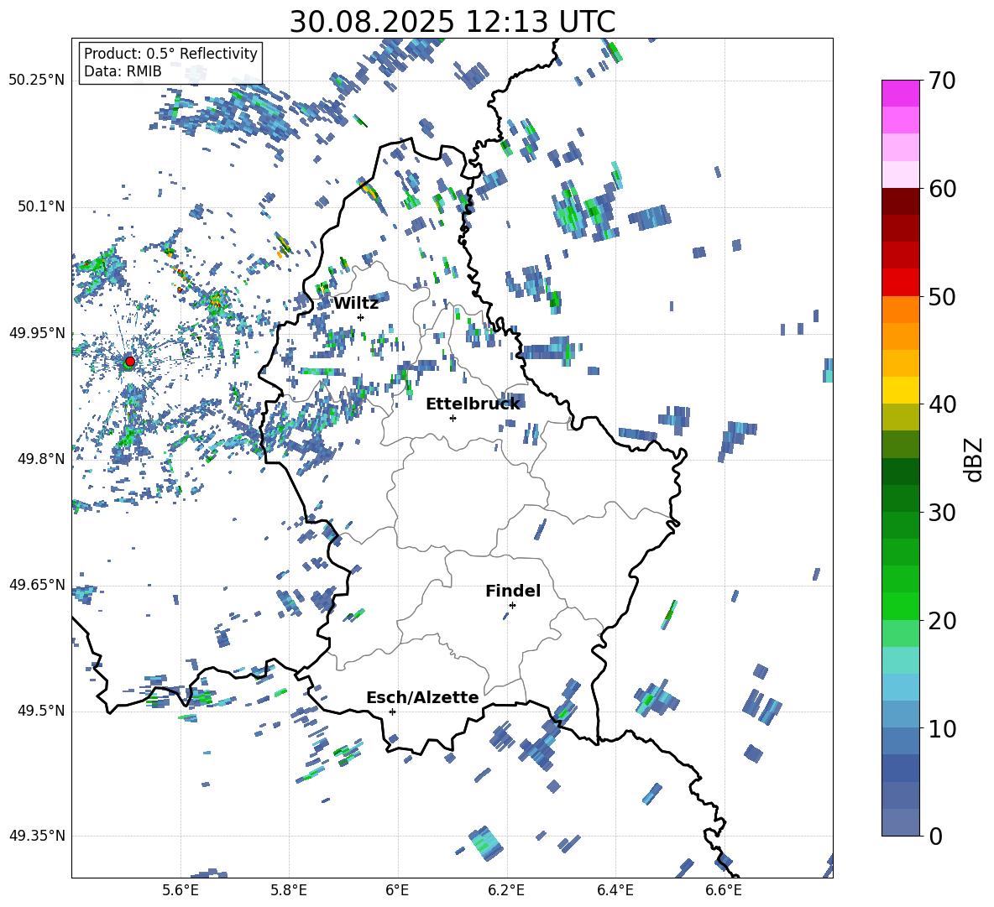Click the 6°E longitude label
The width and height of the screenshot is (994, 907).
pos(397,890)
